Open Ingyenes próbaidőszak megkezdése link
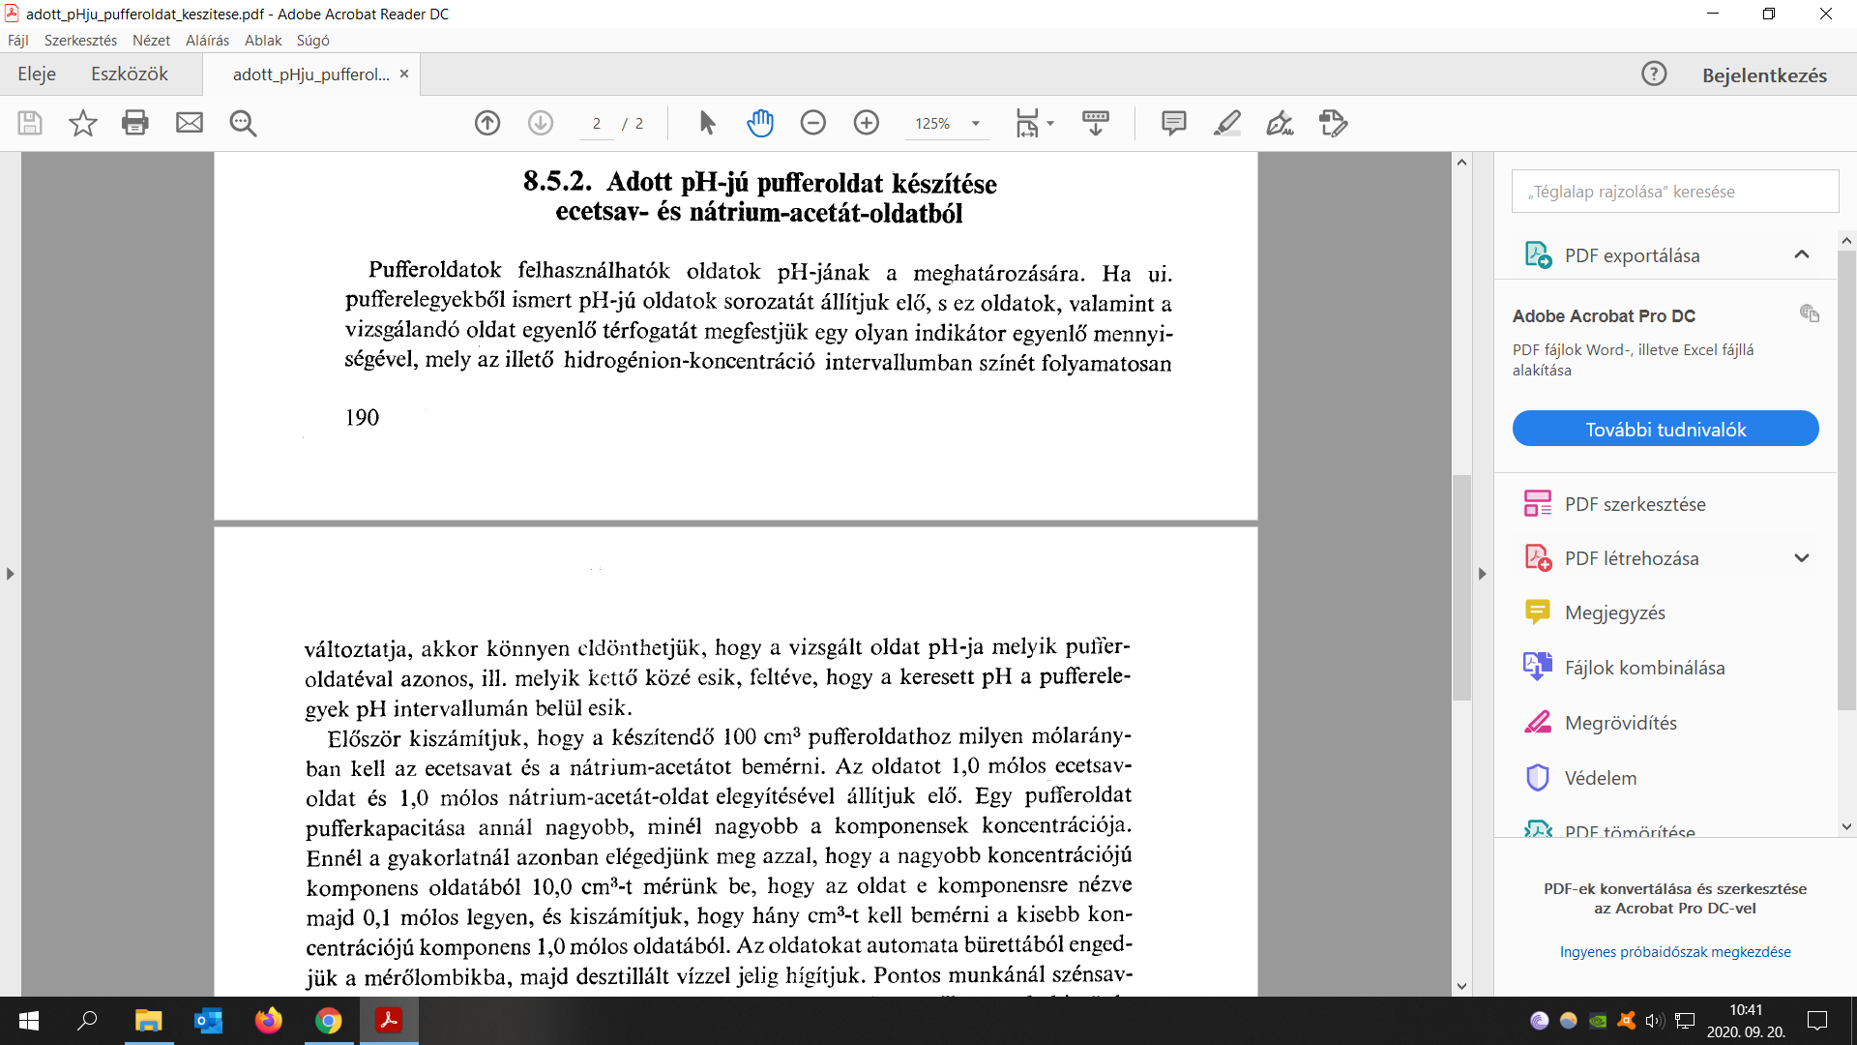The height and width of the screenshot is (1045, 1857). coord(1674,952)
